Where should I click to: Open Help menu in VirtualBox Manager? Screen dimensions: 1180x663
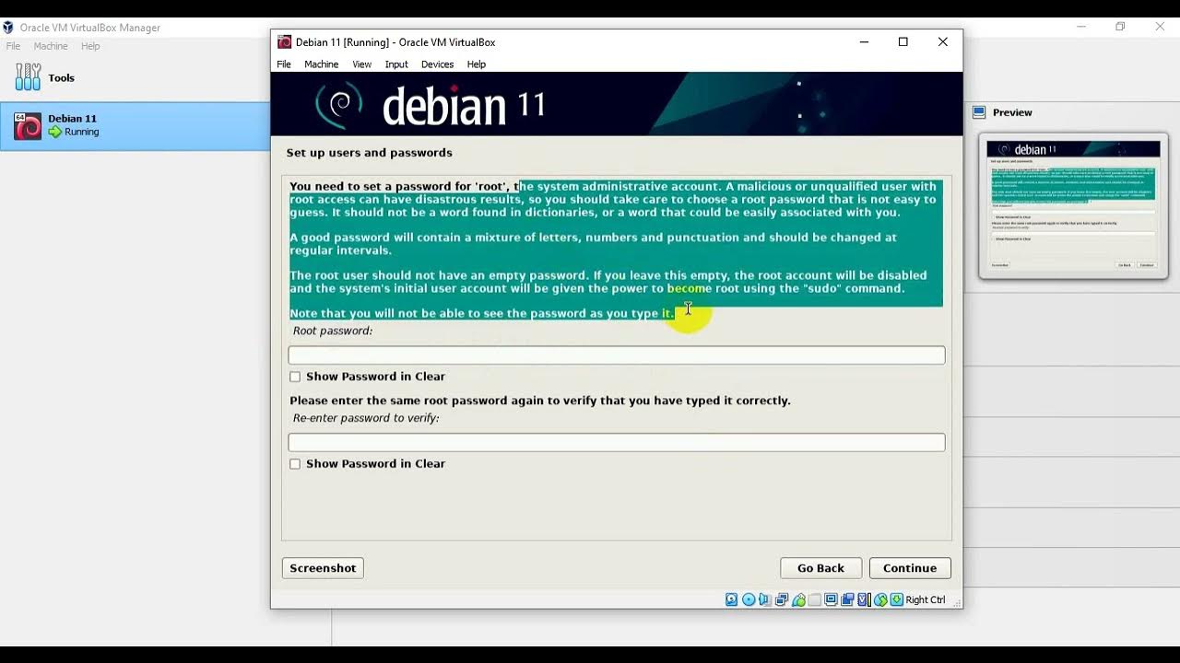[90, 46]
